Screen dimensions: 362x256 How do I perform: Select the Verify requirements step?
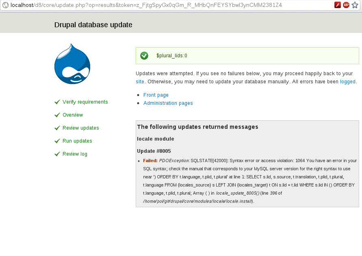85,102
